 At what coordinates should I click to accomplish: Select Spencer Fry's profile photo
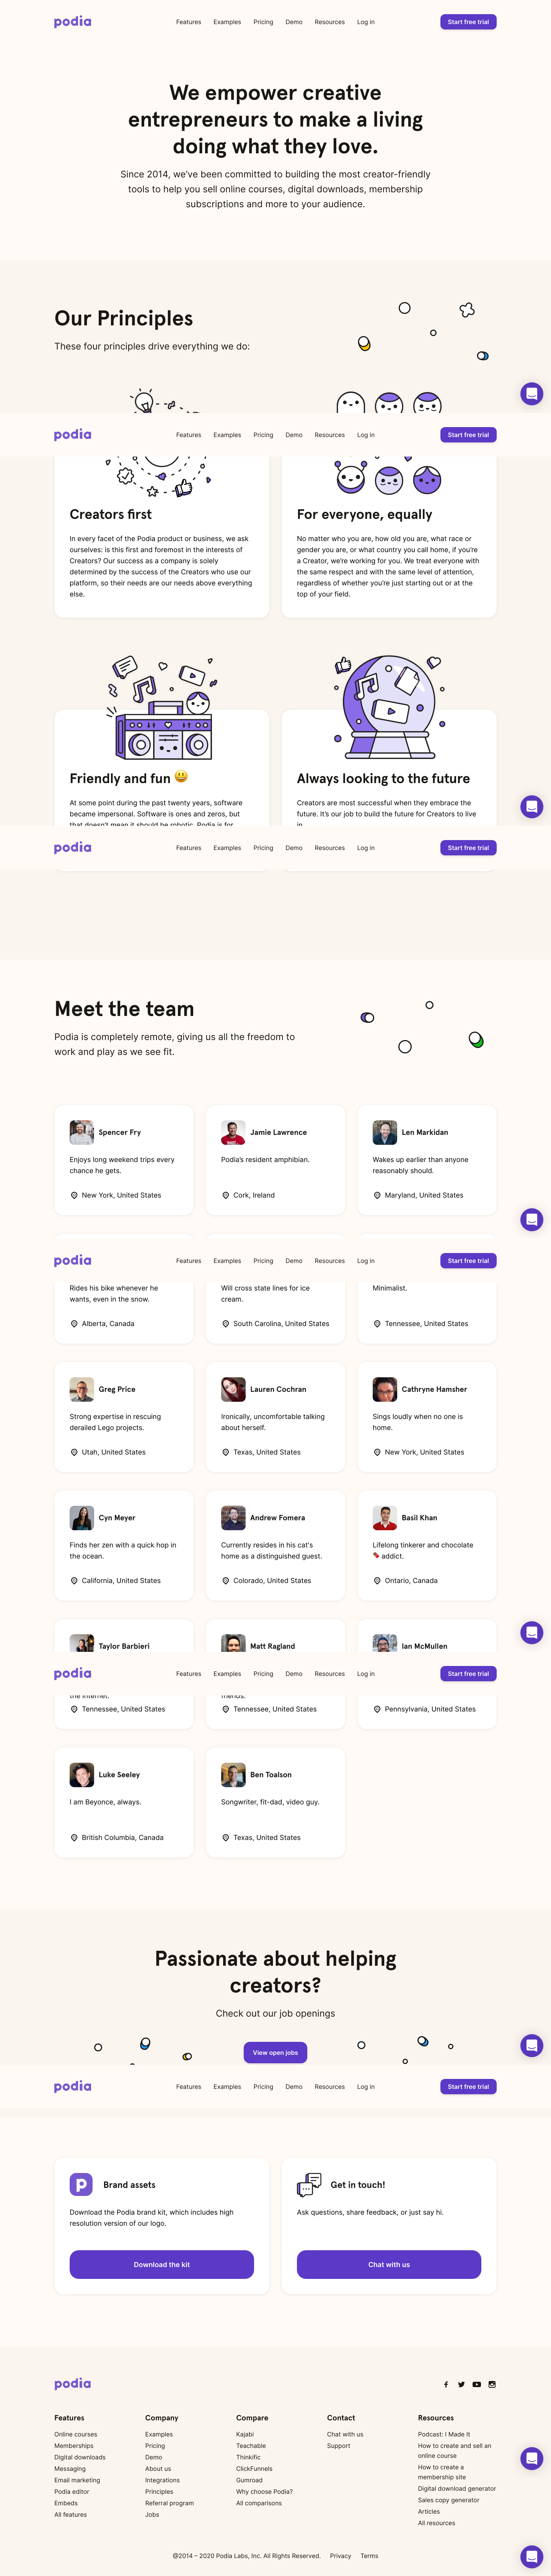82,1132
